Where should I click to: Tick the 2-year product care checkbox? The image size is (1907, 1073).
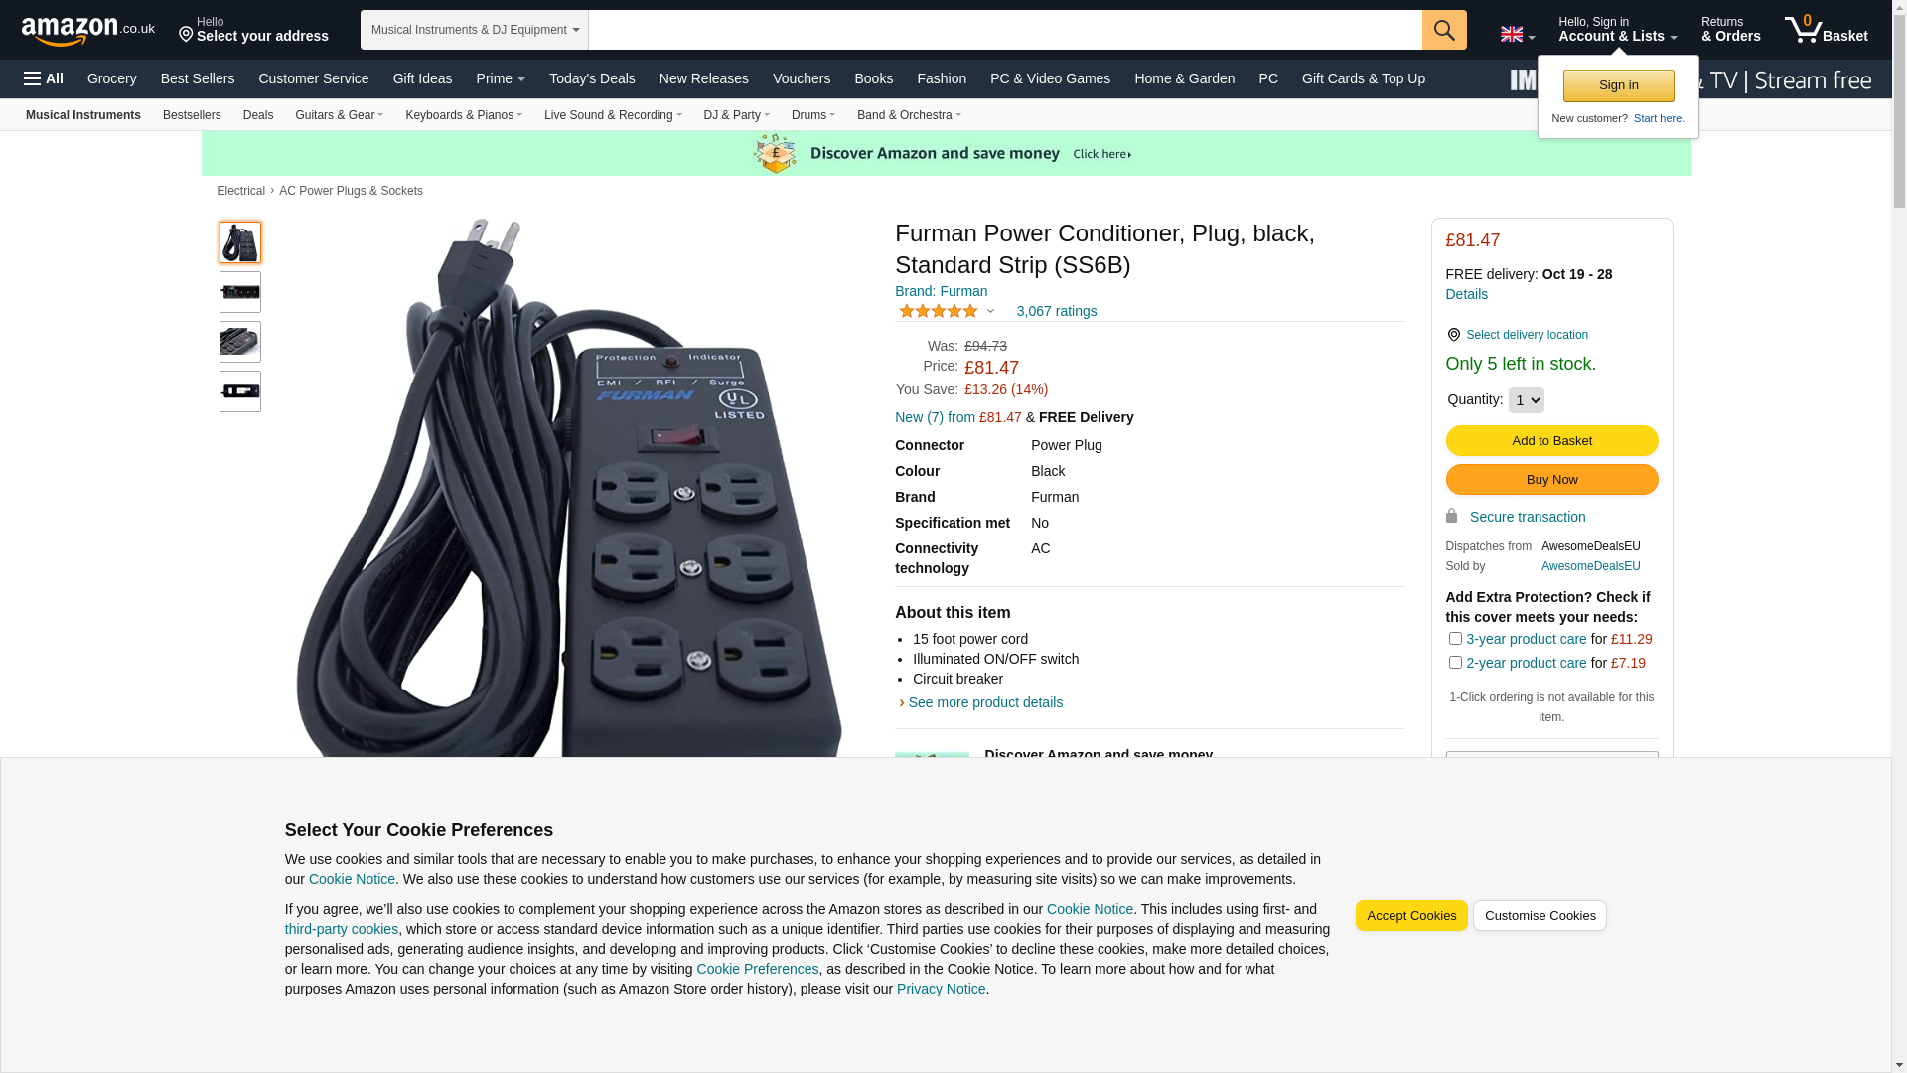coord(1455,663)
